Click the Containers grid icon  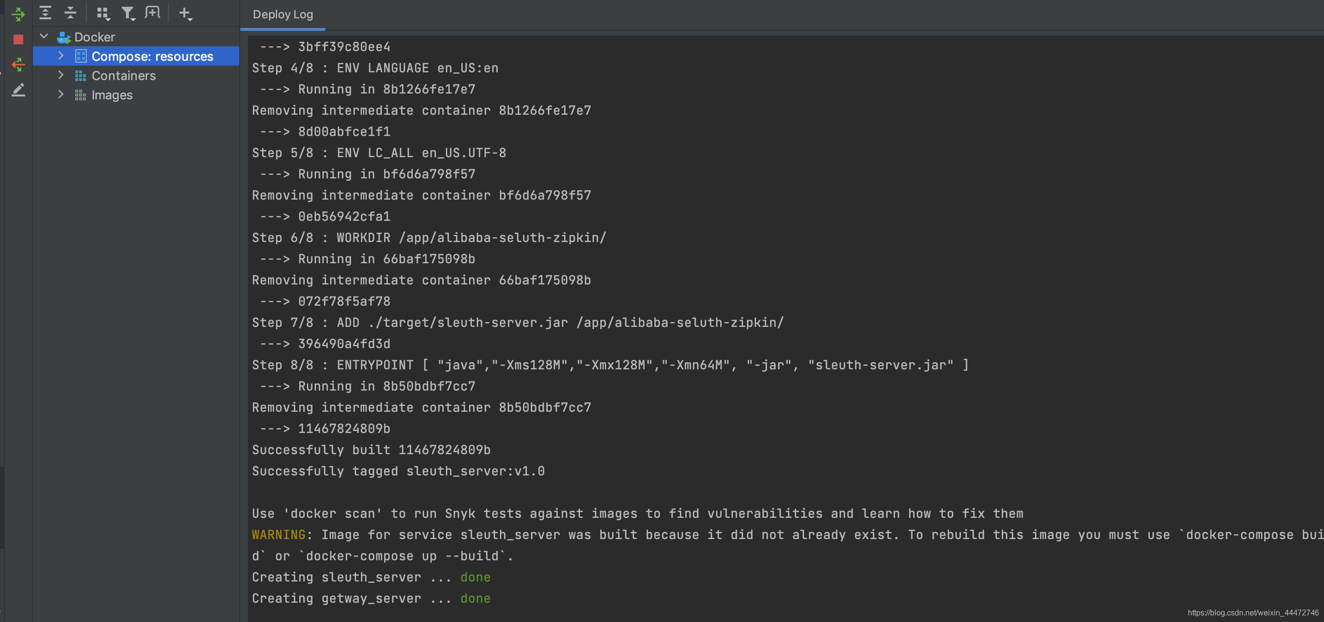pos(80,76)
